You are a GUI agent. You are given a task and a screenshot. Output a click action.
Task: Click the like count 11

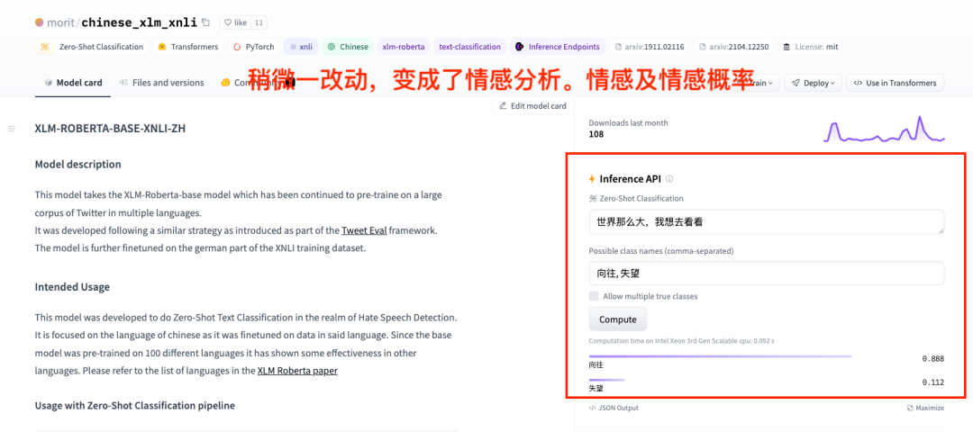tap(259, 22)
